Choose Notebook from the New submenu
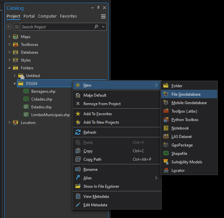This screenshot has height=218, width=224. tap(180, 128)
